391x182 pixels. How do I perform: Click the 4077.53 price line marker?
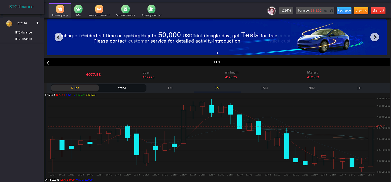tap(381, 126)
